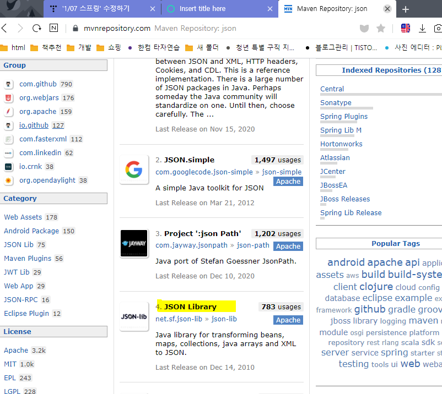
Task: Close the Maven Repository tab
Action: click(x=387, y=9)
